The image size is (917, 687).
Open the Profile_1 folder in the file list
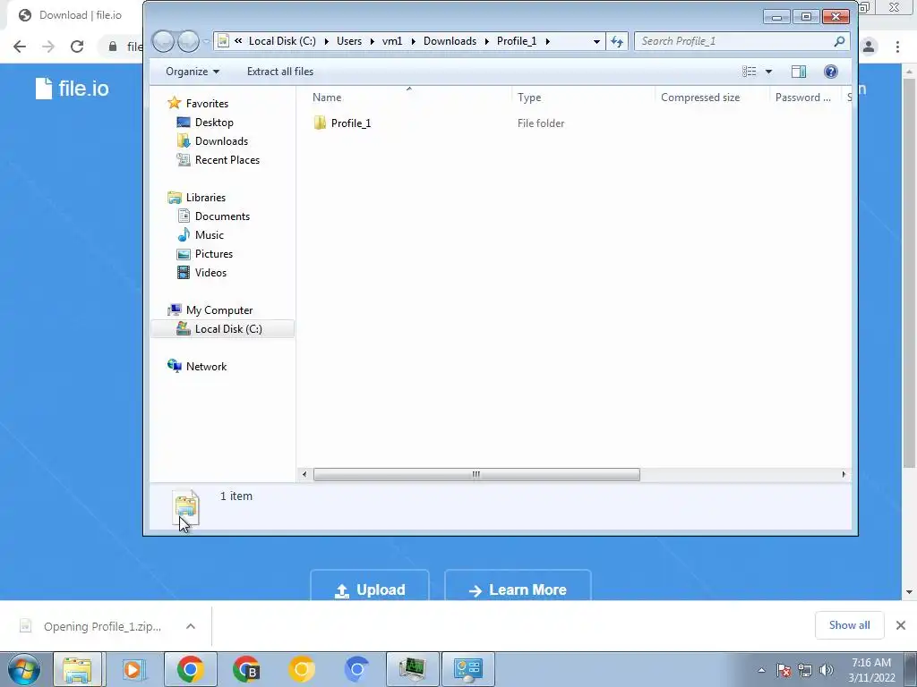350,123
